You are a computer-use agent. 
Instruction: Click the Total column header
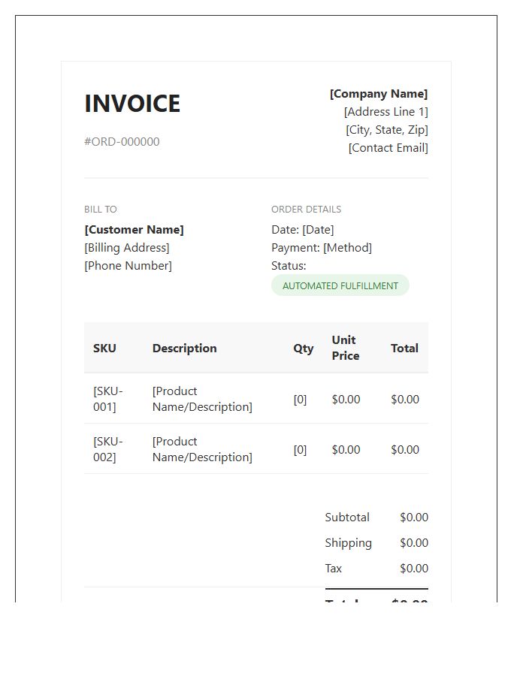[x=404, y=348]
